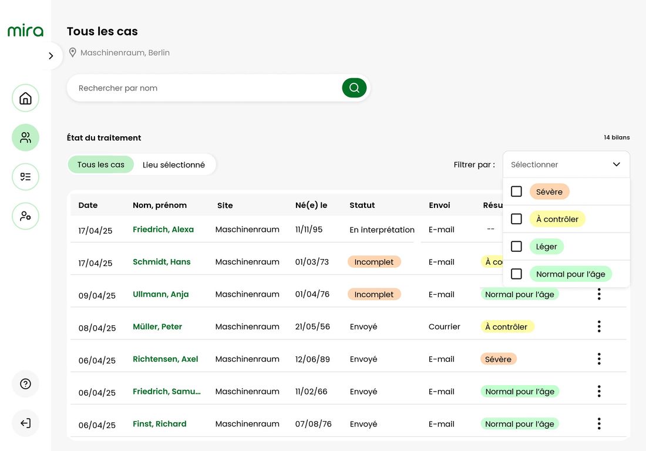
Task: Click the Nom, prénom column header
Action: point(159,205)
